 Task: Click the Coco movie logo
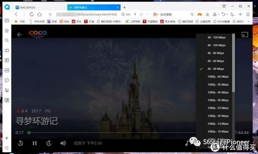point(38,34)
